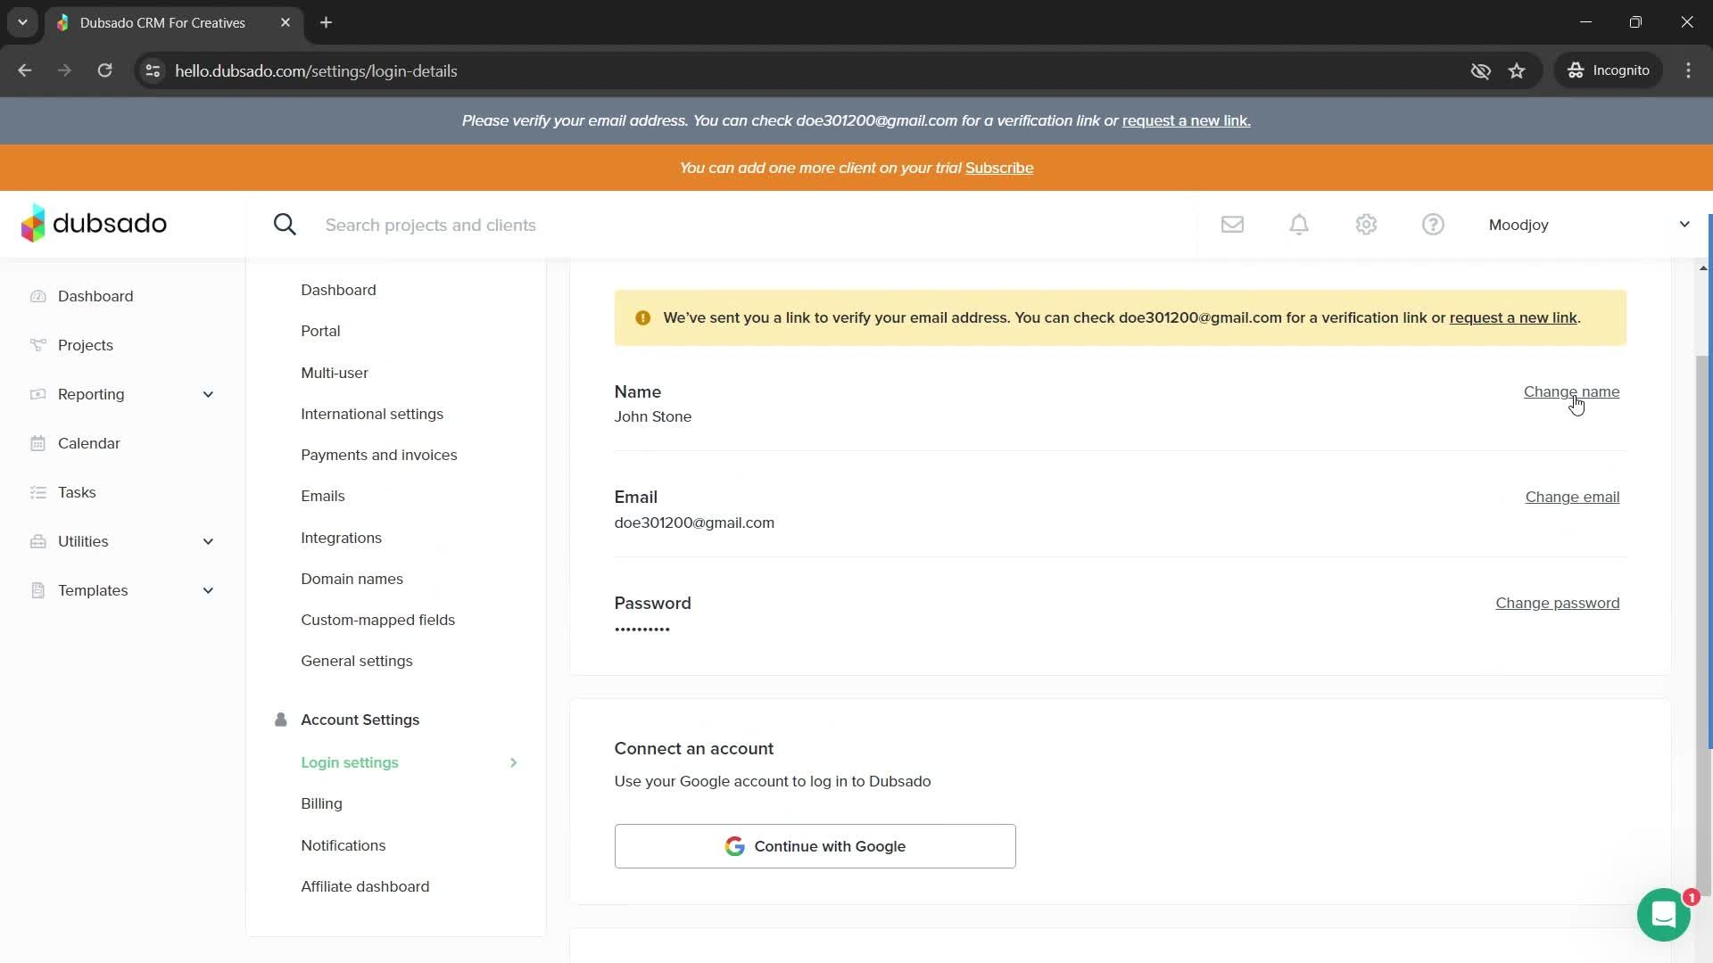Open the help question mark icon
Viewport: 1713px width, 963px height.
click(x=1433, y=225)
